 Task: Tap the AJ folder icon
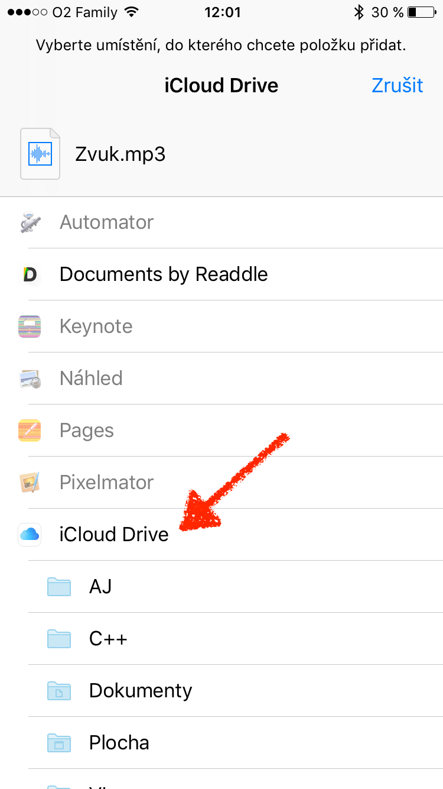click(59, 587)
